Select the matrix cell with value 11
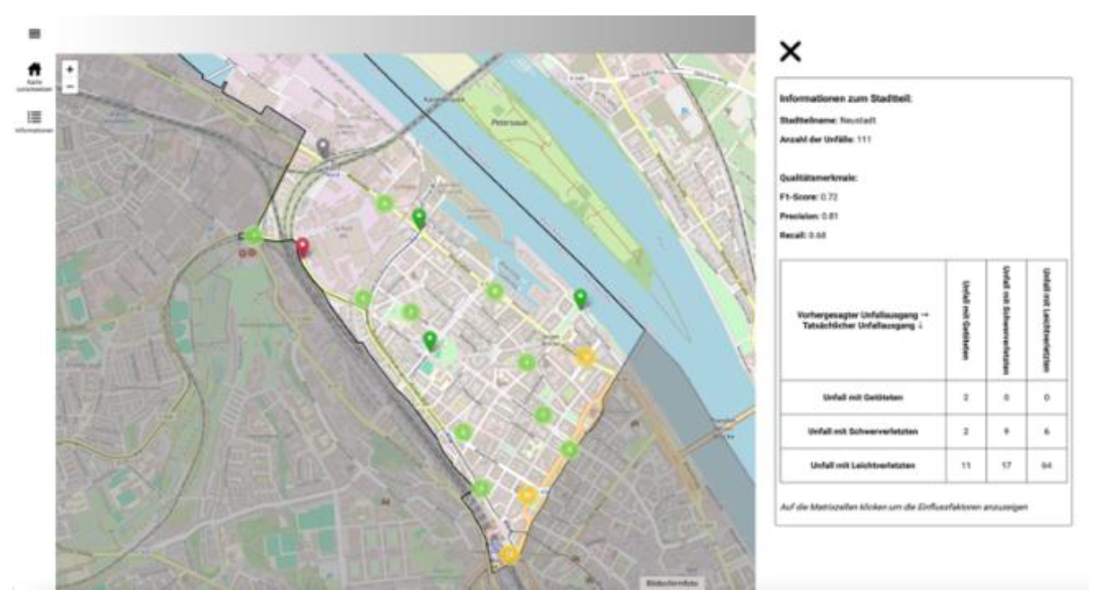This screenshot has height=611, width=1096. [x=965, y=465]
